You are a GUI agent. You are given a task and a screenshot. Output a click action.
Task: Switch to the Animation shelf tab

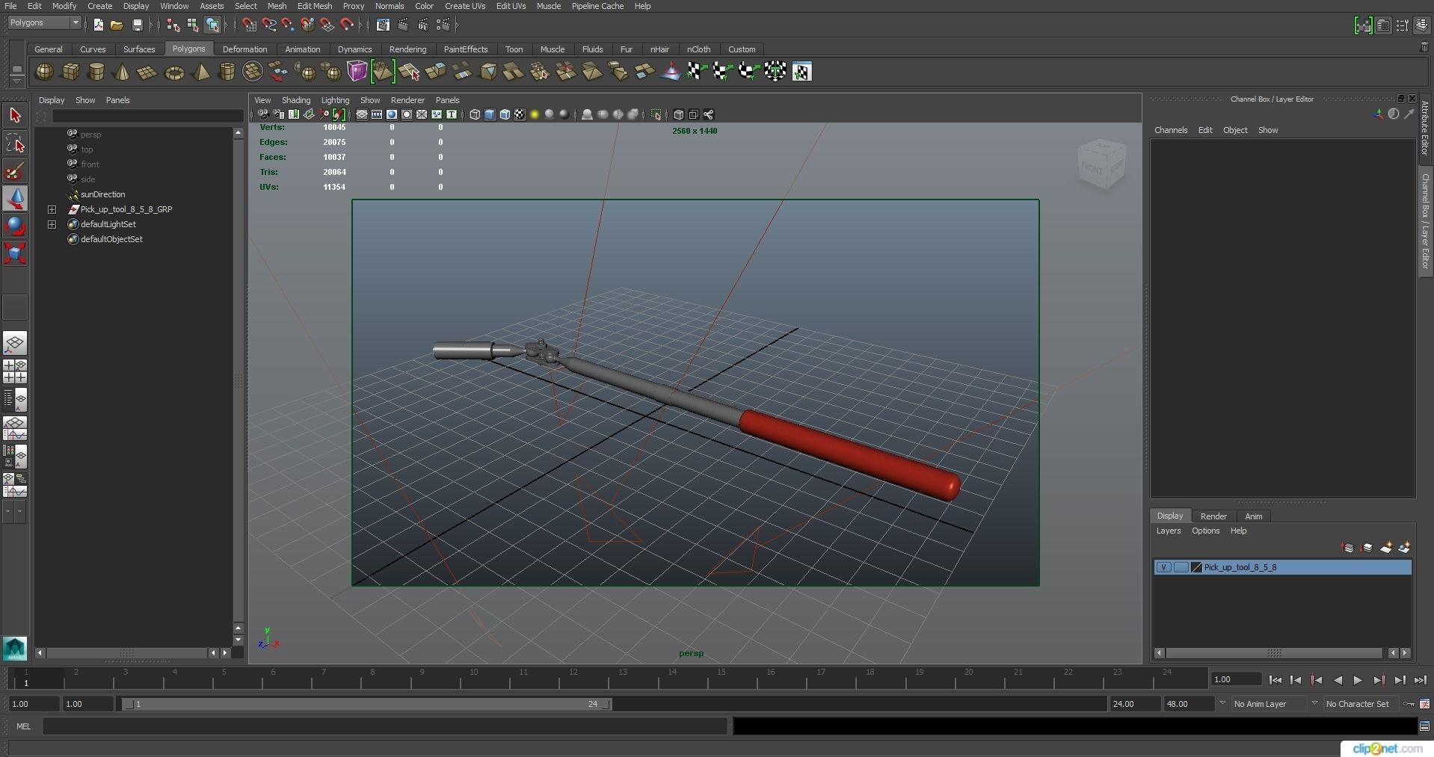point(302,49)
